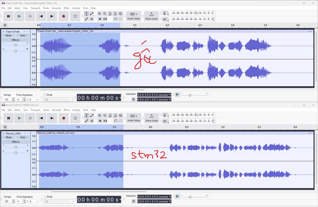Select the Draw tool in the Travel window
This screenshot has width=318, height=207.
[86, 19]
